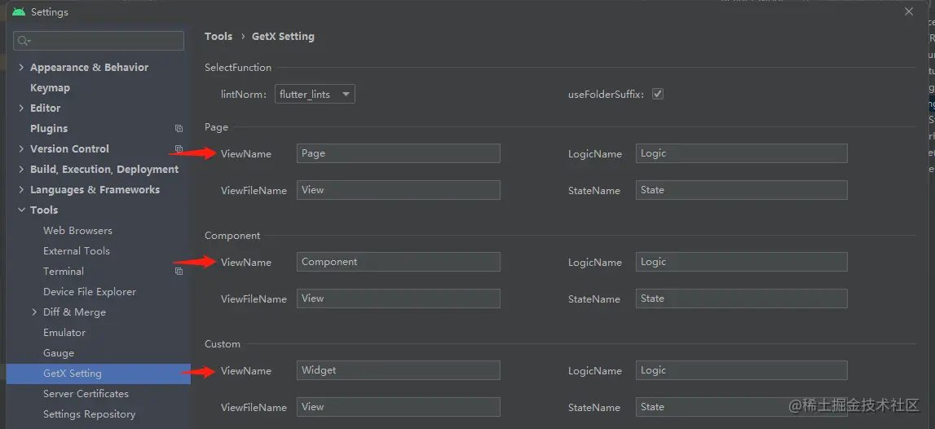935x429 pixels.
Task: Close the Settings dialog with X
Action: (x=909, y=11)
